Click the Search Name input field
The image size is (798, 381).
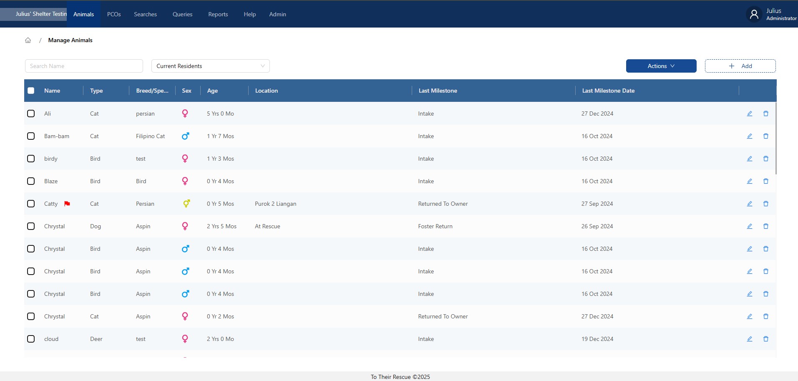pos(84,66)
